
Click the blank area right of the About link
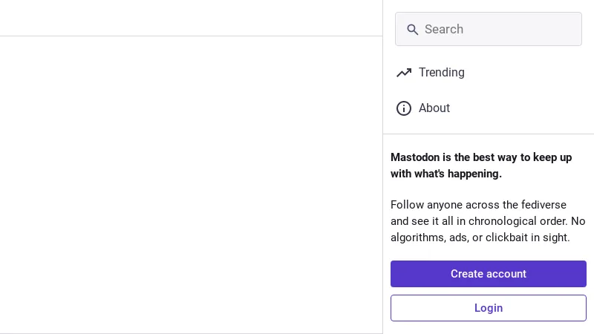(520, 108)
